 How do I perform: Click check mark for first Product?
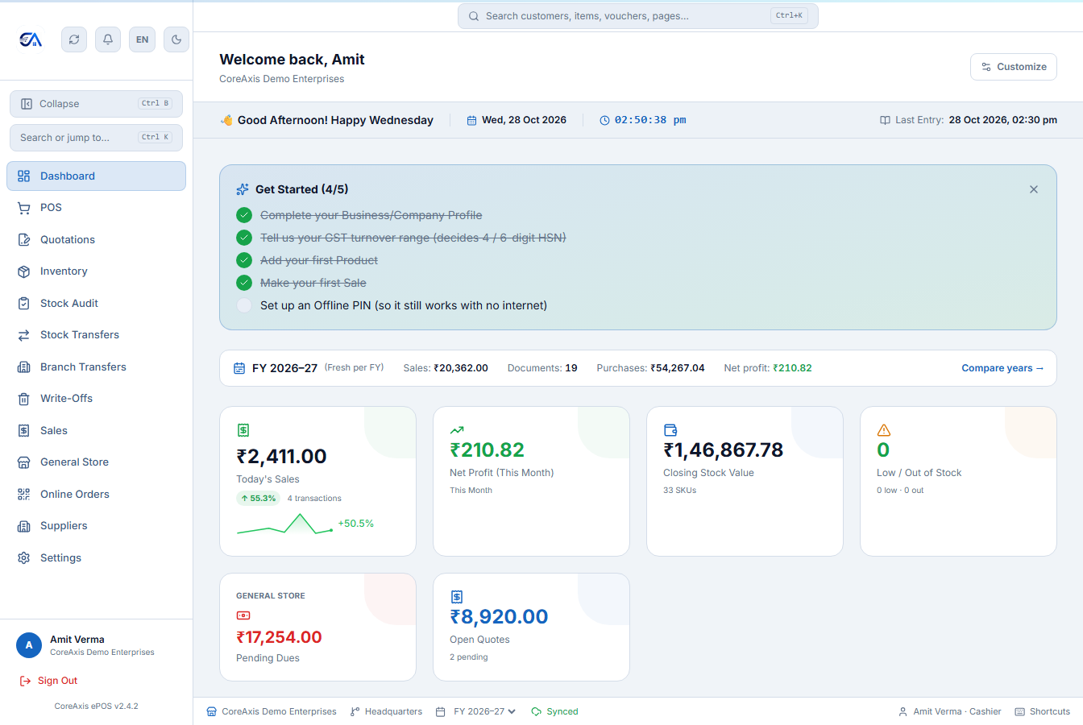click(244, 260)
